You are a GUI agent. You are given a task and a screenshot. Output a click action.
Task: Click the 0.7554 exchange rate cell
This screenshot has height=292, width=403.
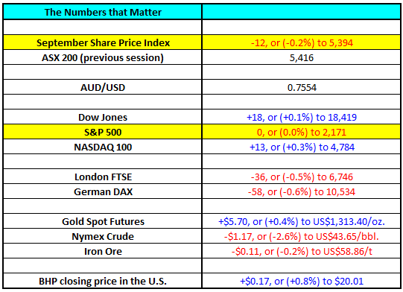click(302, 87)
